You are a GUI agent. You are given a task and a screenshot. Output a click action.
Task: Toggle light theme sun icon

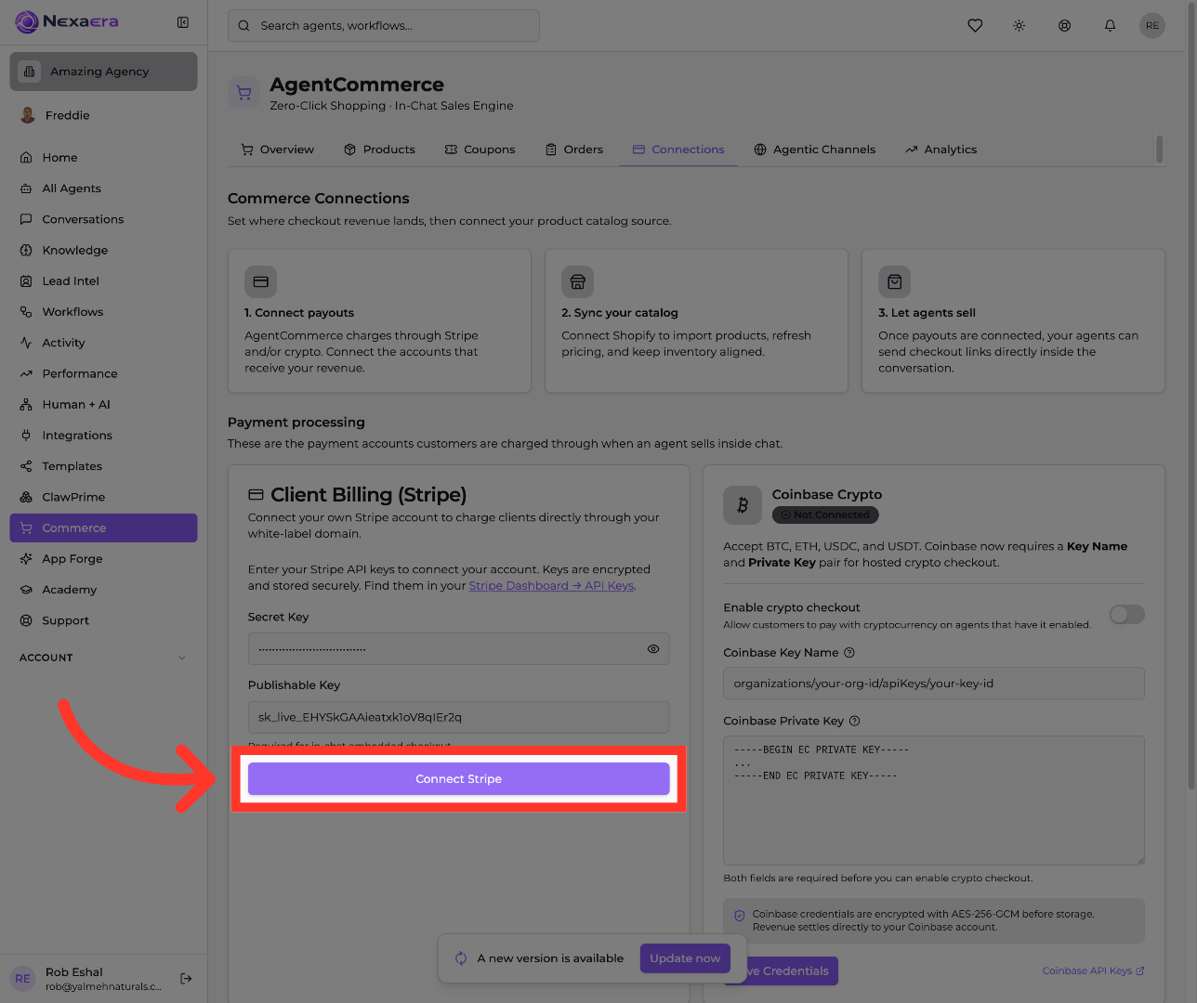click(1019, 26)
